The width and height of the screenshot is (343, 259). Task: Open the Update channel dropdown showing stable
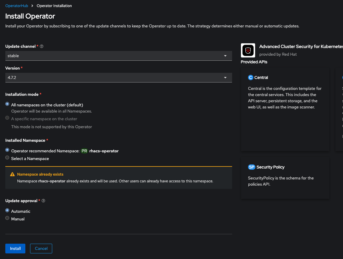click(x=119, y=56)
